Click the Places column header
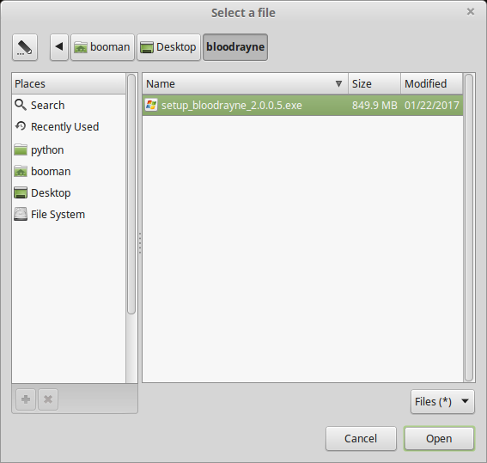This screenshot has width=487, height=463. click(69, 84)
